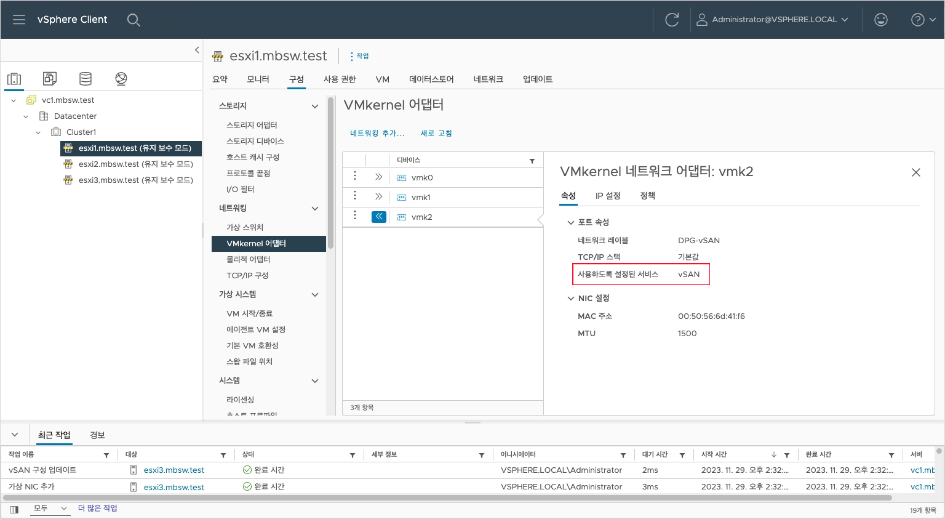
Task: Switch to the 데이터스토어 tab
Action: pos(431,79)
